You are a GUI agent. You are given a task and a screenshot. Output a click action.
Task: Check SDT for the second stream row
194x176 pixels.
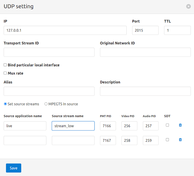click(x=167, y=140)
